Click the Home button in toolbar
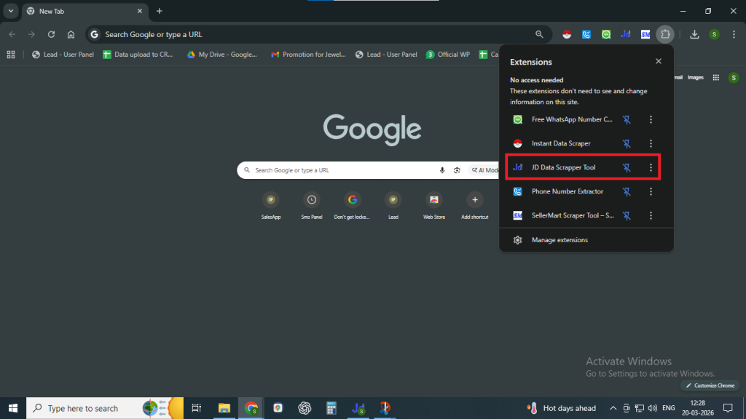The height and width of the screenshot is (419, 746). [x=71, y=34]
